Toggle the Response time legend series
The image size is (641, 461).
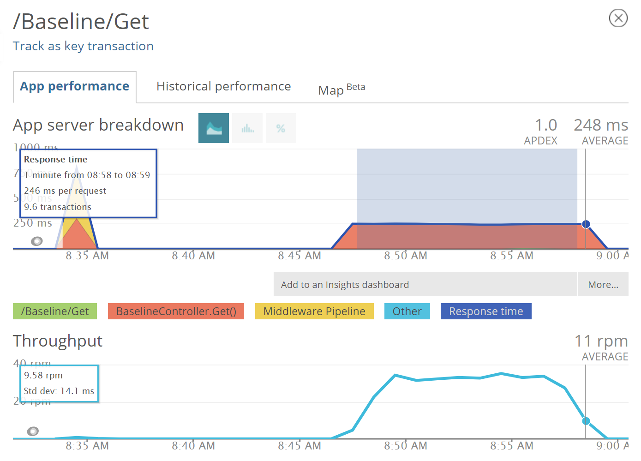click(486, 311)
